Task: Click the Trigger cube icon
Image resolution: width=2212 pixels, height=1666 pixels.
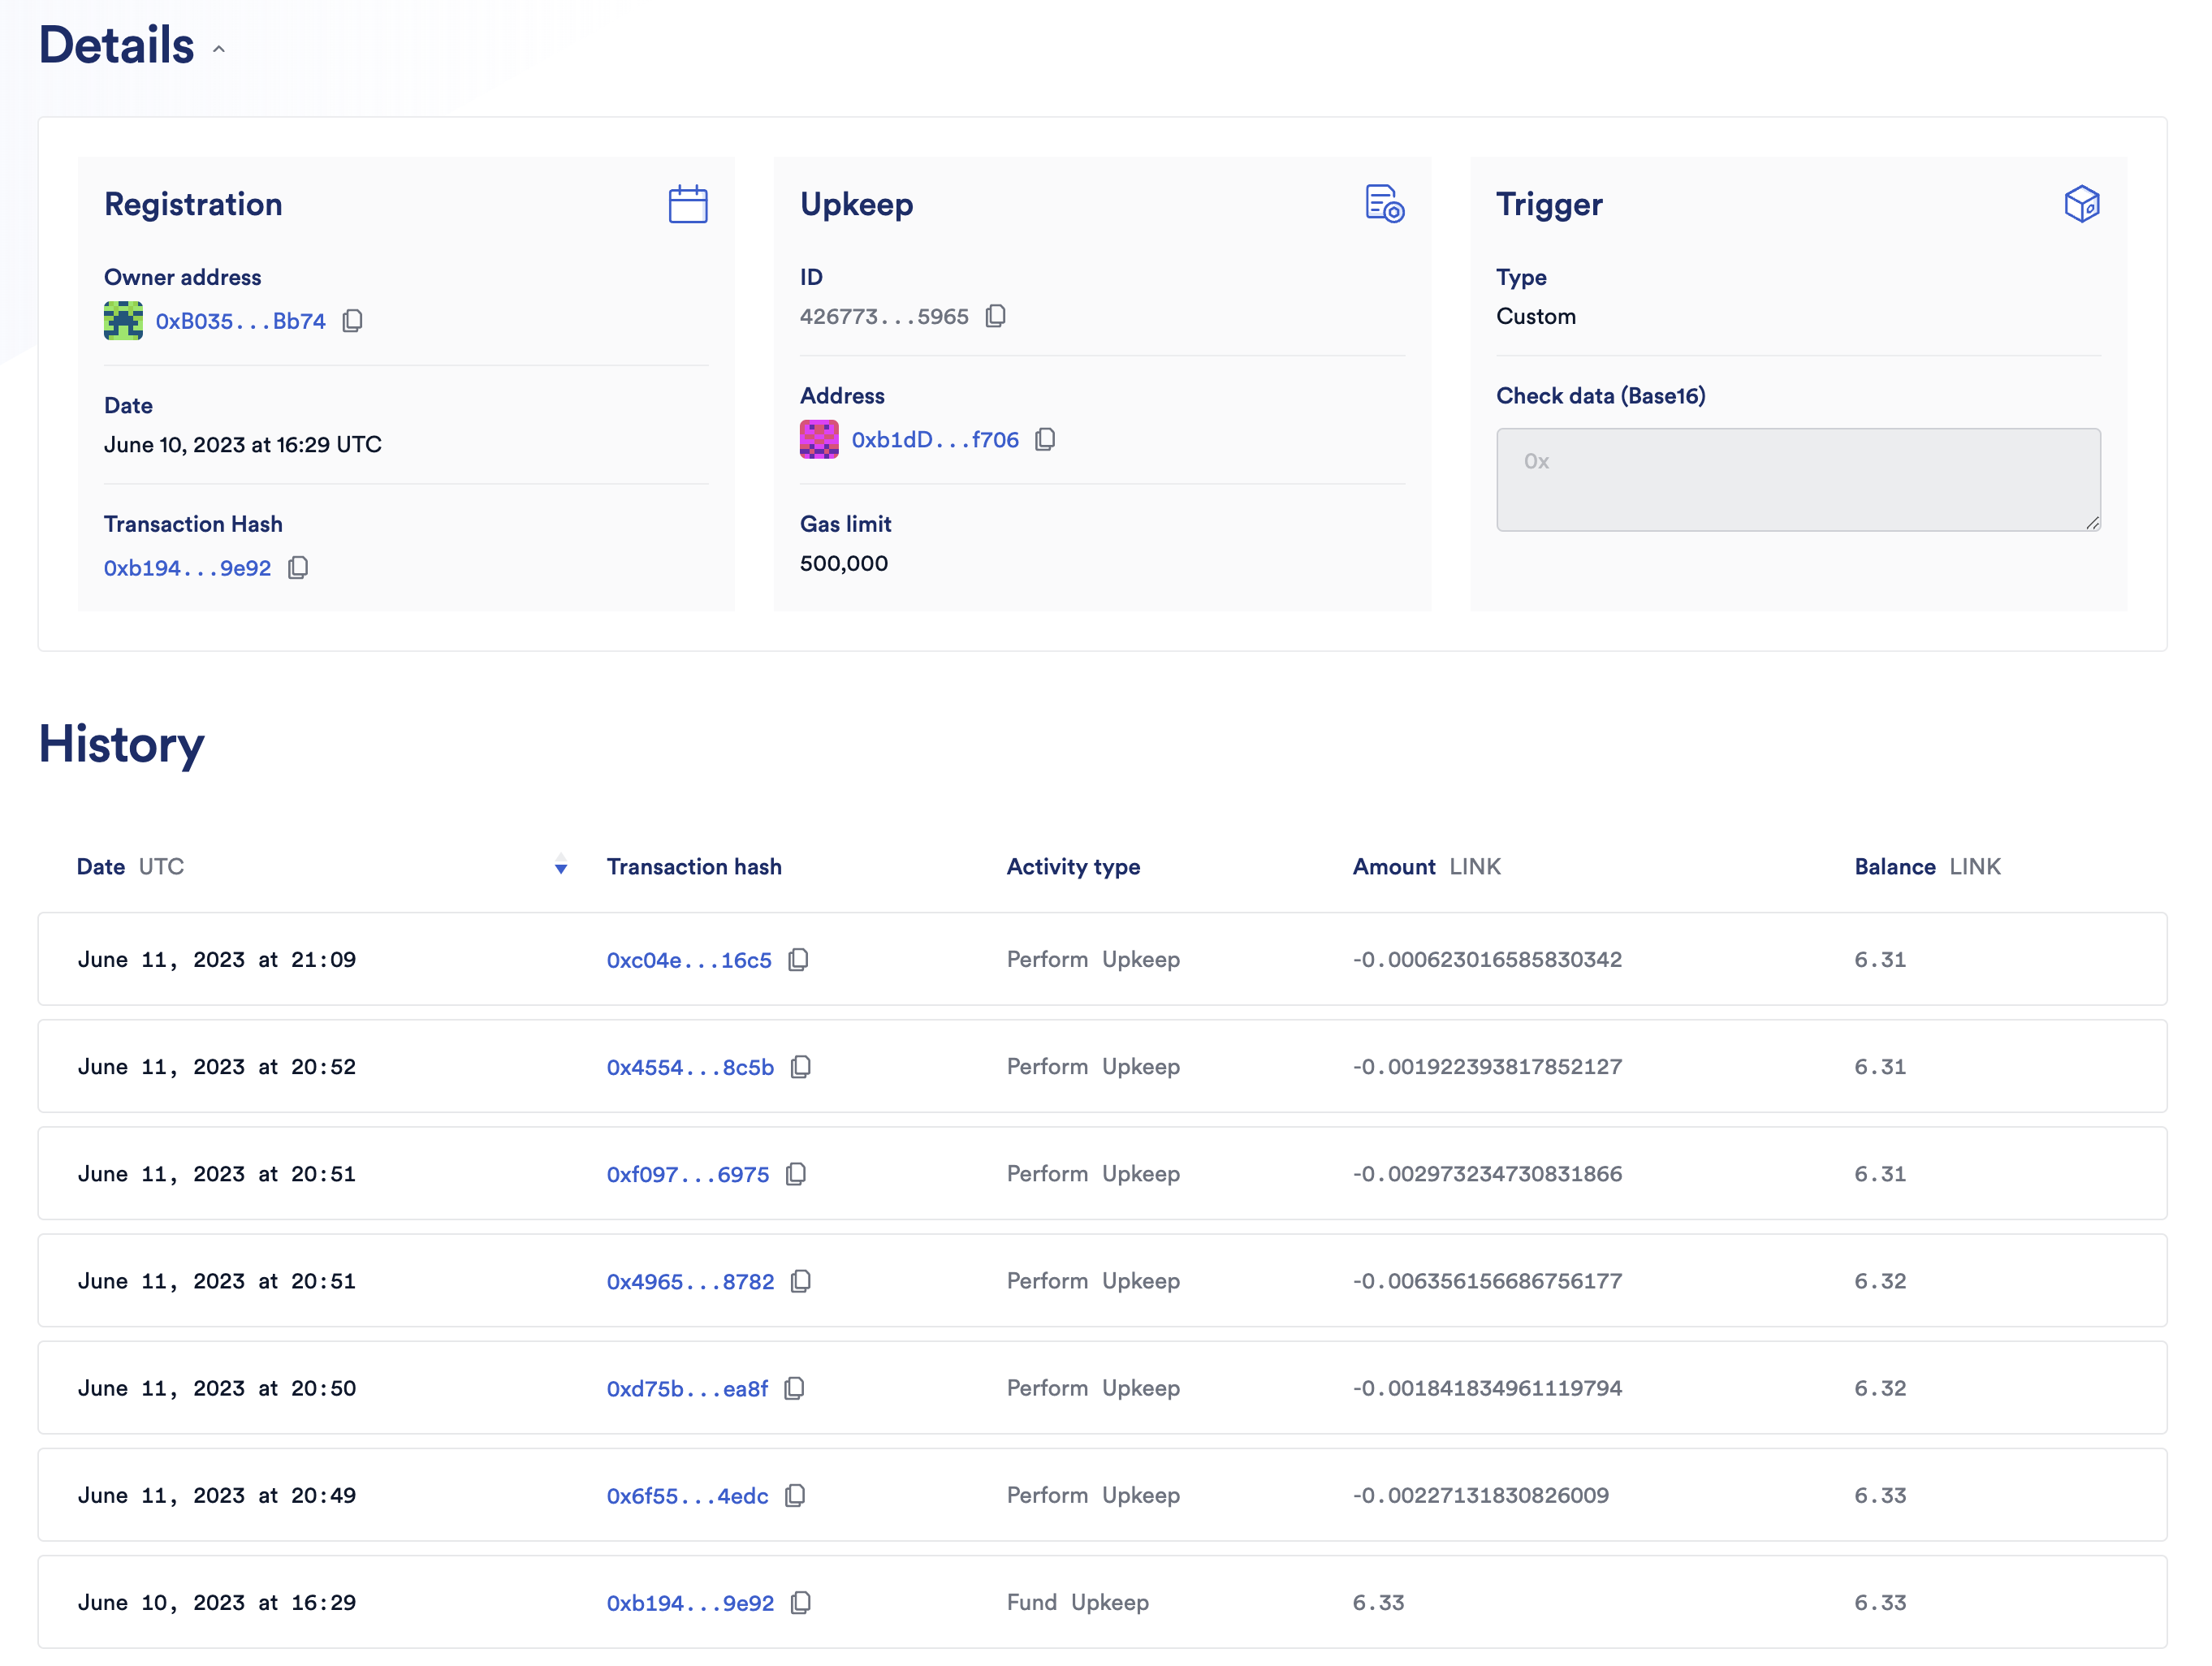Action: pos(2081,204)
